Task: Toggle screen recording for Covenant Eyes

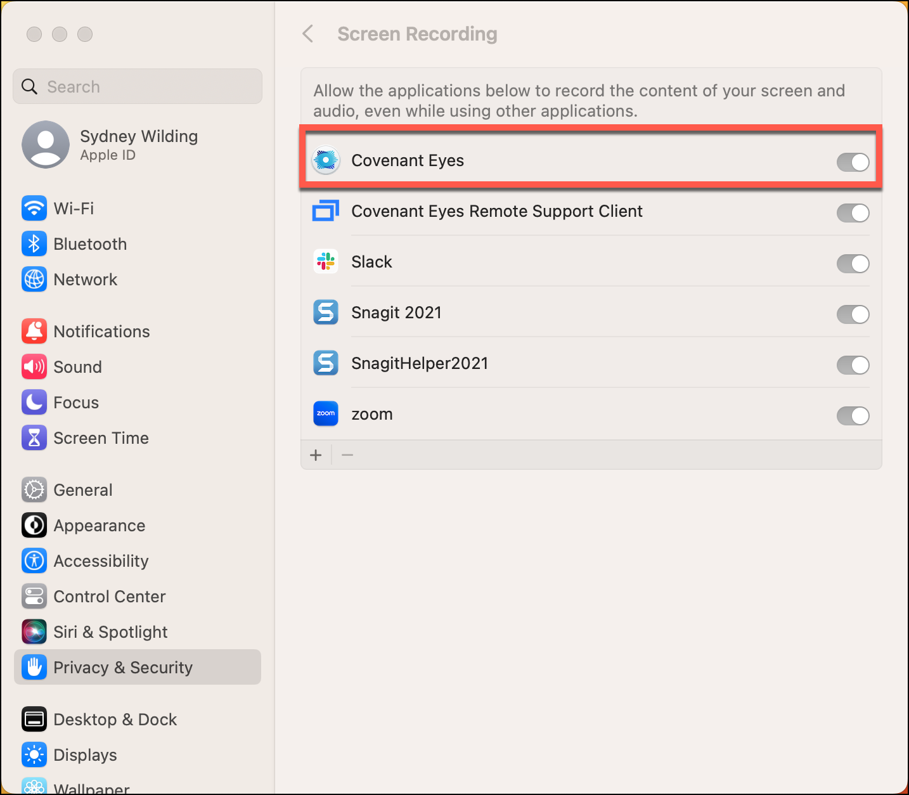Action: (853, 162)
